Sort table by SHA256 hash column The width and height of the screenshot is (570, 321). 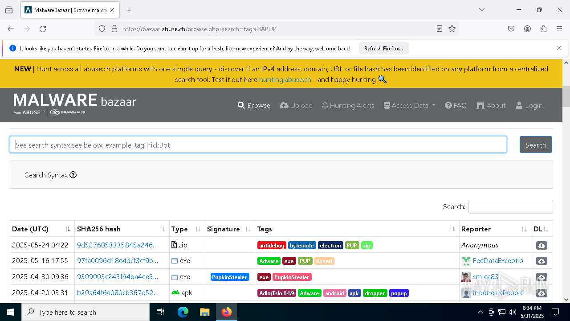coord(122,229)
